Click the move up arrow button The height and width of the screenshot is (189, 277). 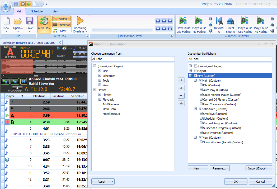pos(181,80)
